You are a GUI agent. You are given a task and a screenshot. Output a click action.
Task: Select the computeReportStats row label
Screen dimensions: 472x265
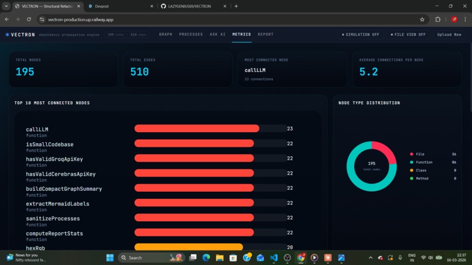pyautogui.click(x=54, y=233)
